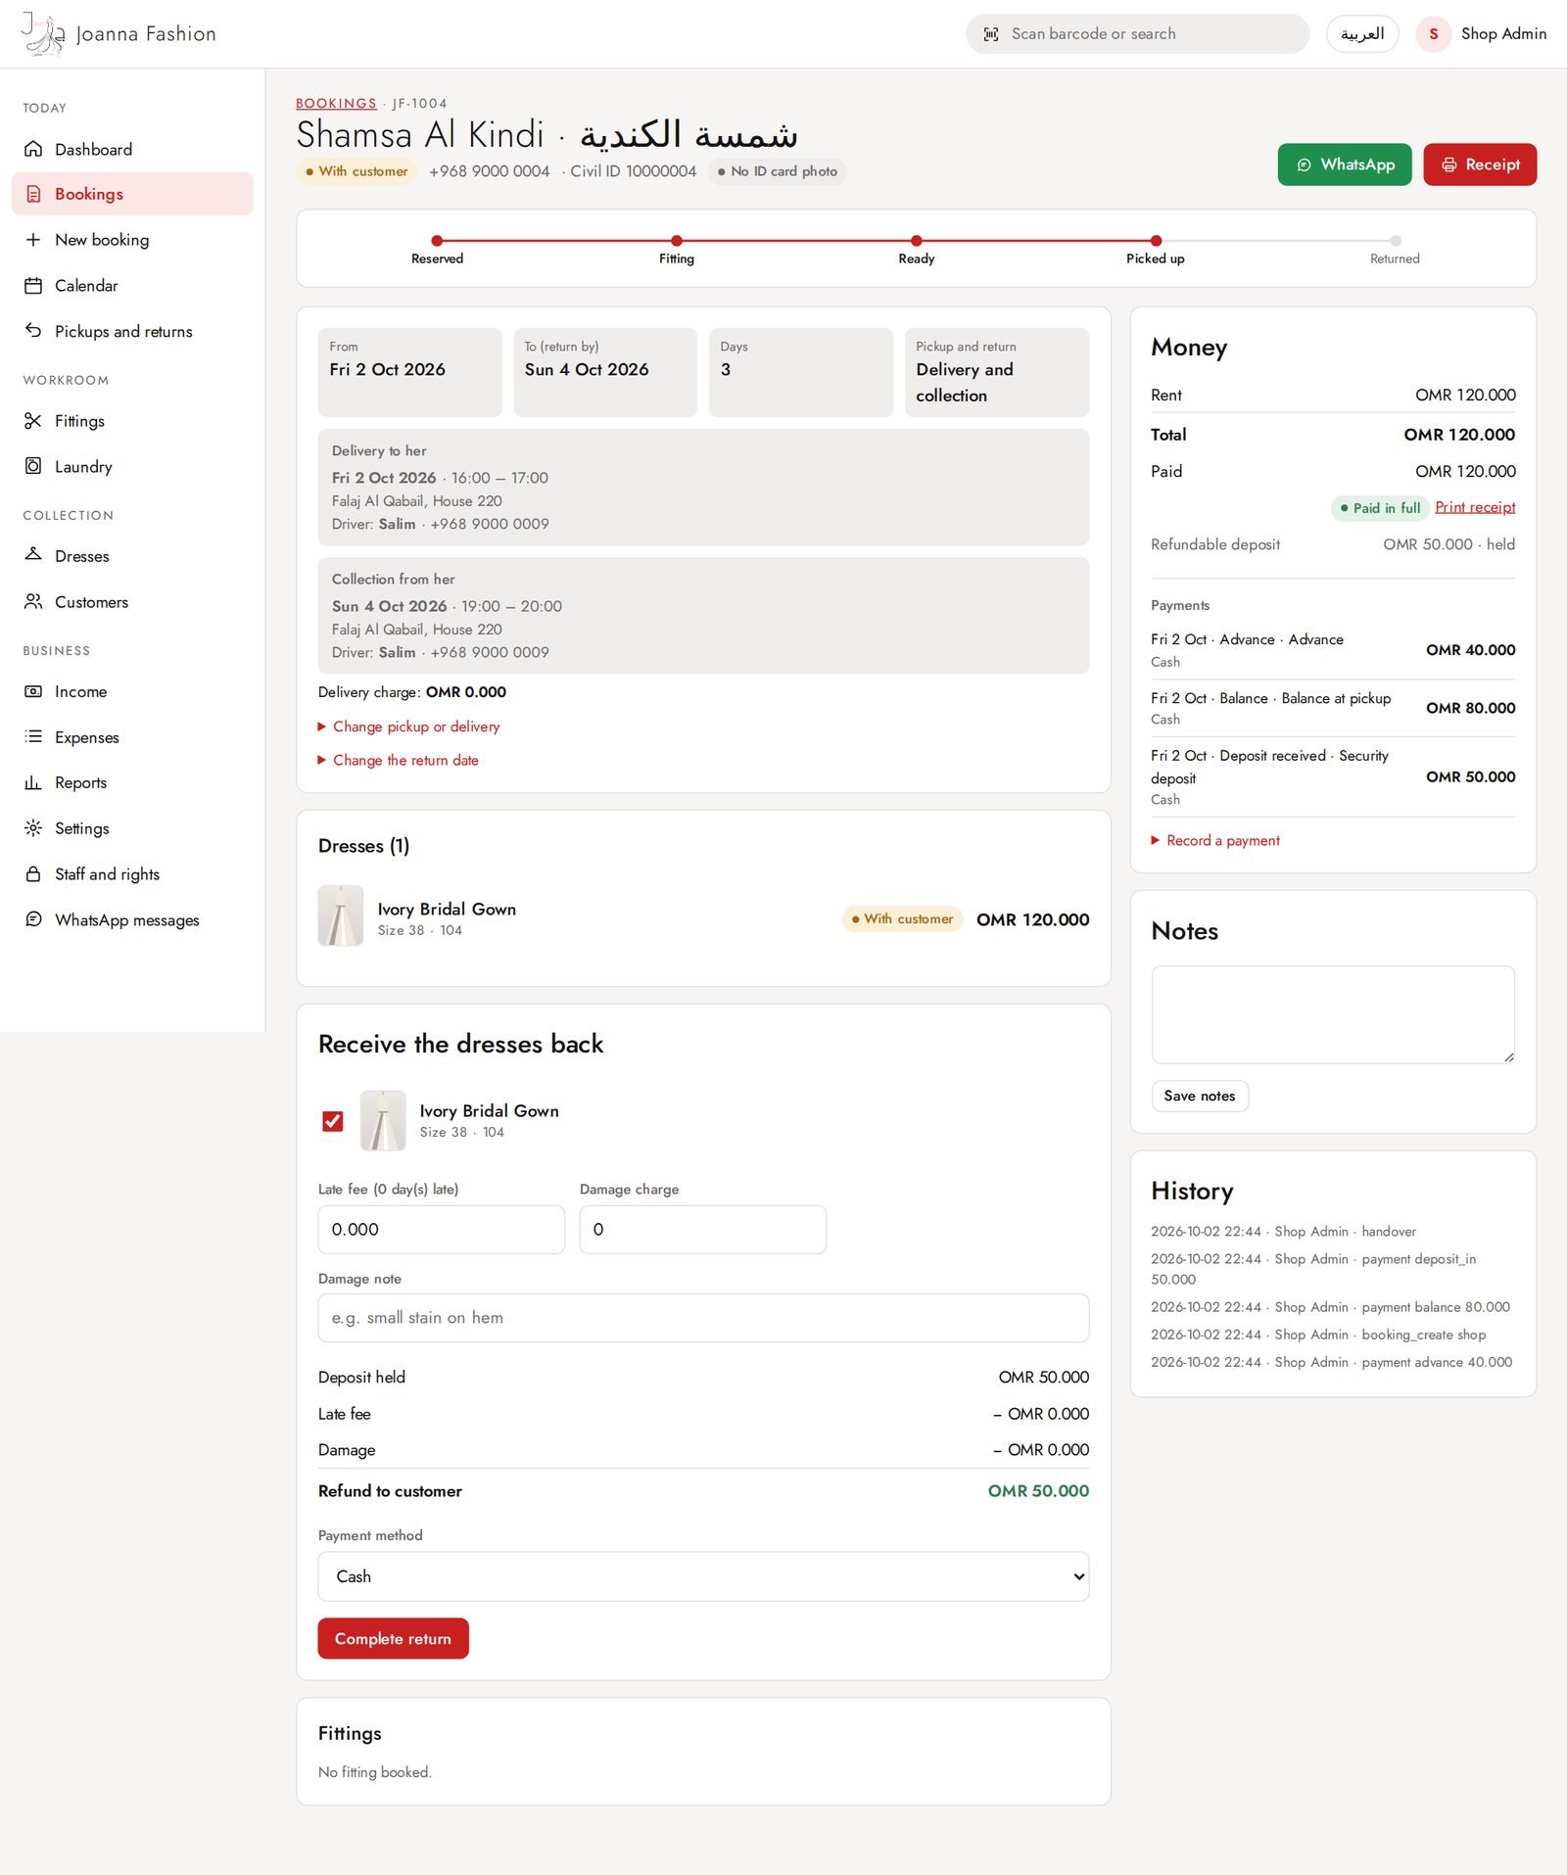Image resolution: width=1567 pixels, height=1875 pixels.
Task: Click the Damage note input field
Action: click(x=703, y=1318)
